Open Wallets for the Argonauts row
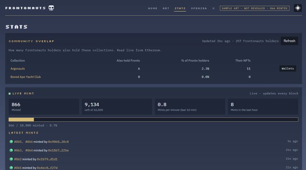306x170 pixels. 288,69
